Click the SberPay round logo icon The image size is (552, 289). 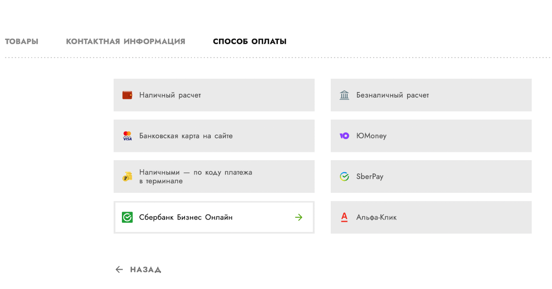coord(345,176)
